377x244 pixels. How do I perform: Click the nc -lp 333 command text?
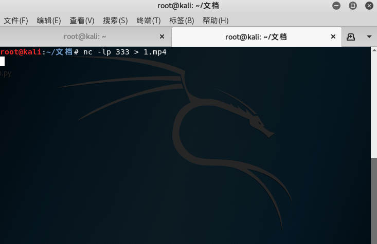point(125,52)
